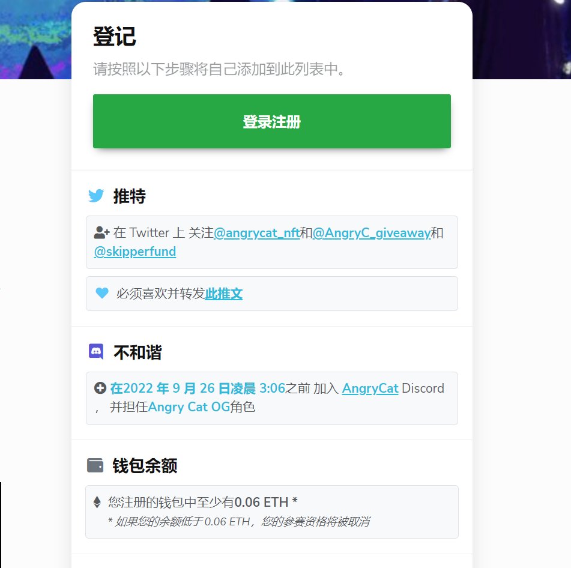Viewport: 571px width, 568px height.
Task: Click the Discord logo icon beside 不和谐
Action: (96, 352)
